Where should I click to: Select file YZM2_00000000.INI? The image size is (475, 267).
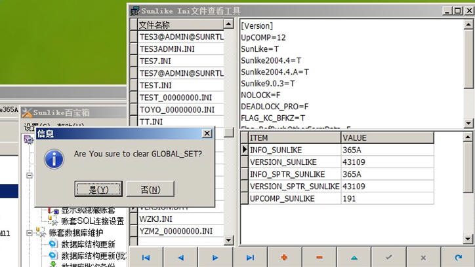[181, 232]
